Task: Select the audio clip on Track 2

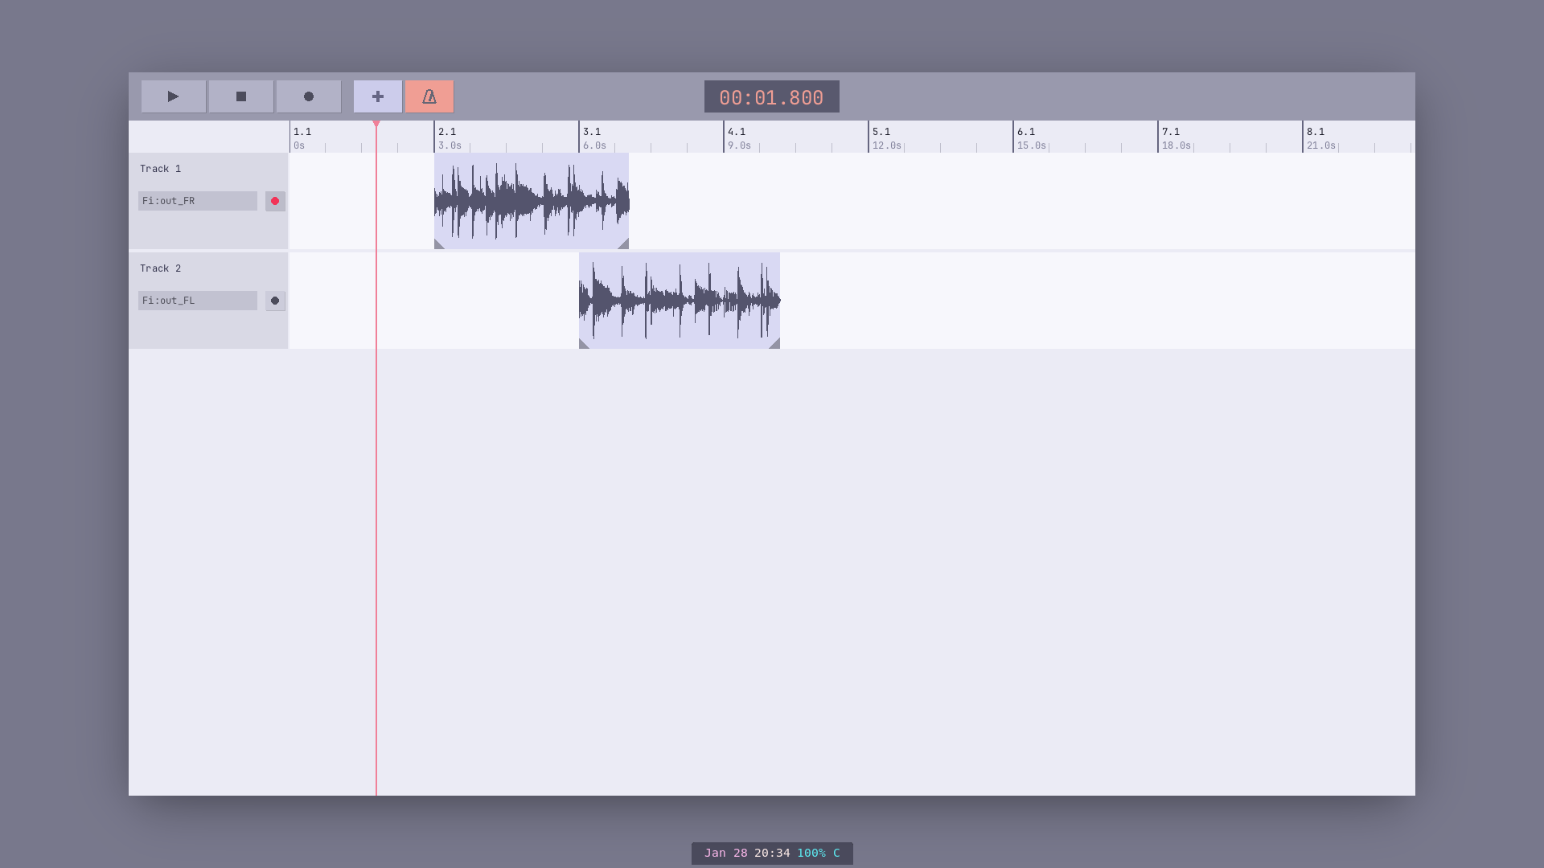Action: point(679,300)
